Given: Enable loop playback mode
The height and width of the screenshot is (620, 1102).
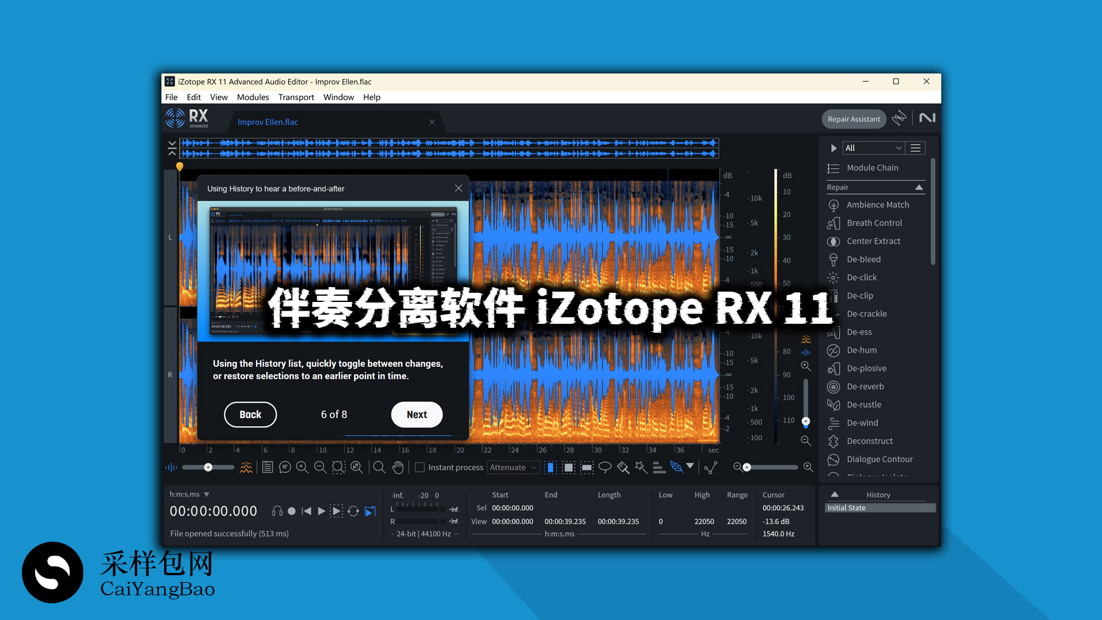Looking at the screenshot, I should pos(353,511).
